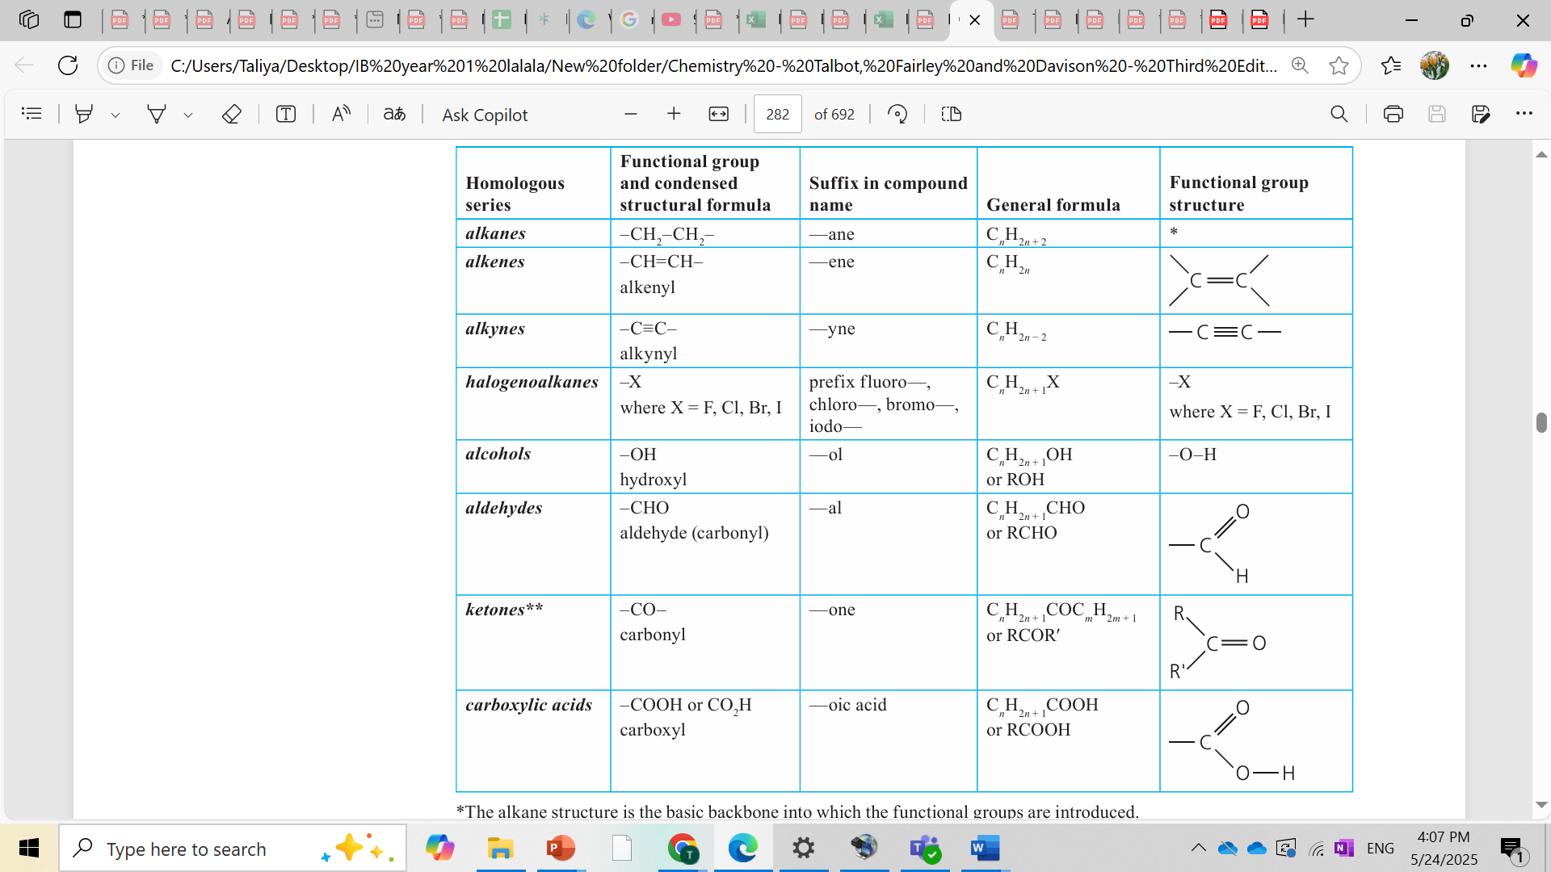
Task: Open Settings from the taskbar
Action: pos(803,848)
